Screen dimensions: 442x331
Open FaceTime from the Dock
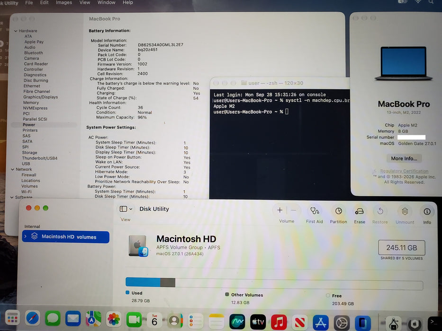tap(134, 320)
